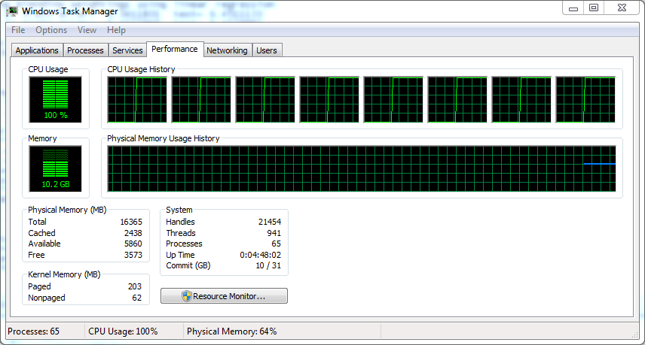Click the last CPU Usage History graph
The width and height of the screenshot is (645, 345).
point(585,100)
